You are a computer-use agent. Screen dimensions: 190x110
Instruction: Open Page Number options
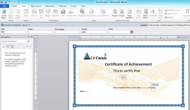(x=129, y=14)
